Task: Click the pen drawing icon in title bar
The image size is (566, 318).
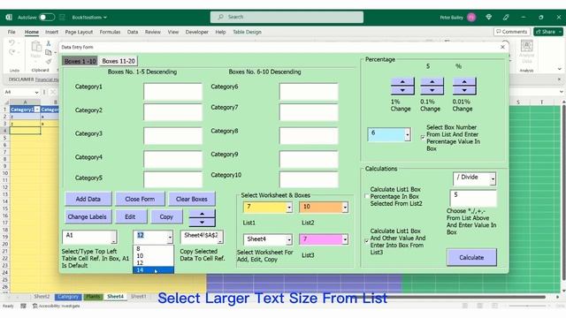Action: pos(506,17)
